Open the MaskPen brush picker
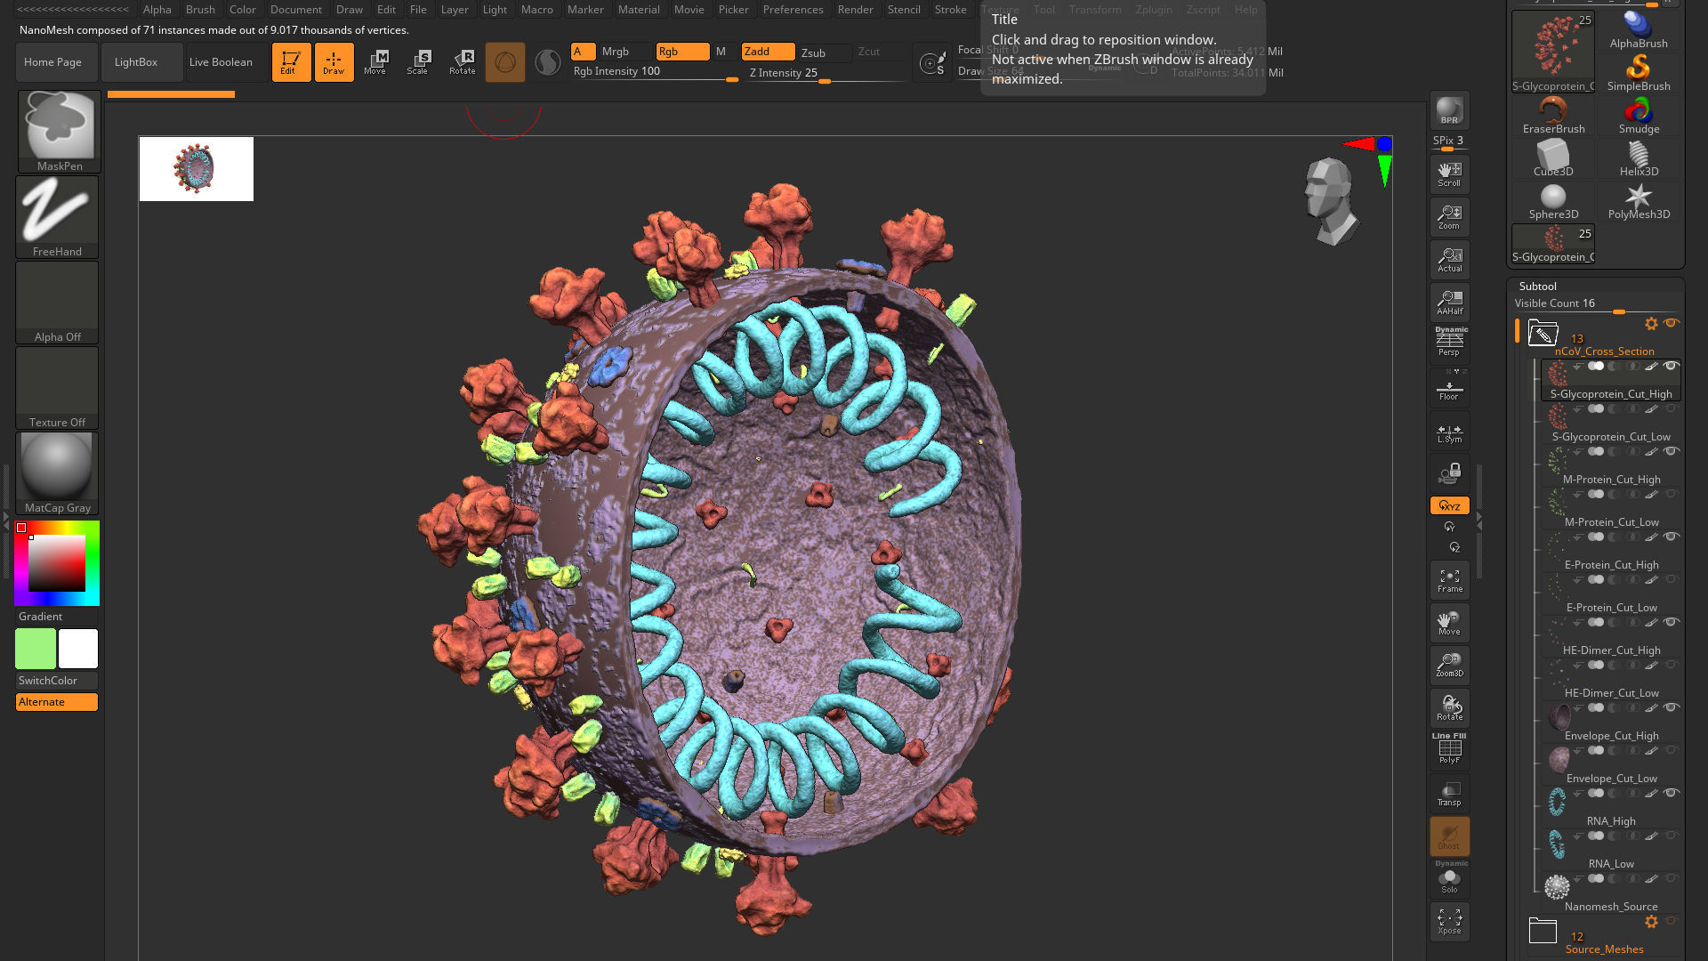 pyautogui.click(x=59, y=131)
